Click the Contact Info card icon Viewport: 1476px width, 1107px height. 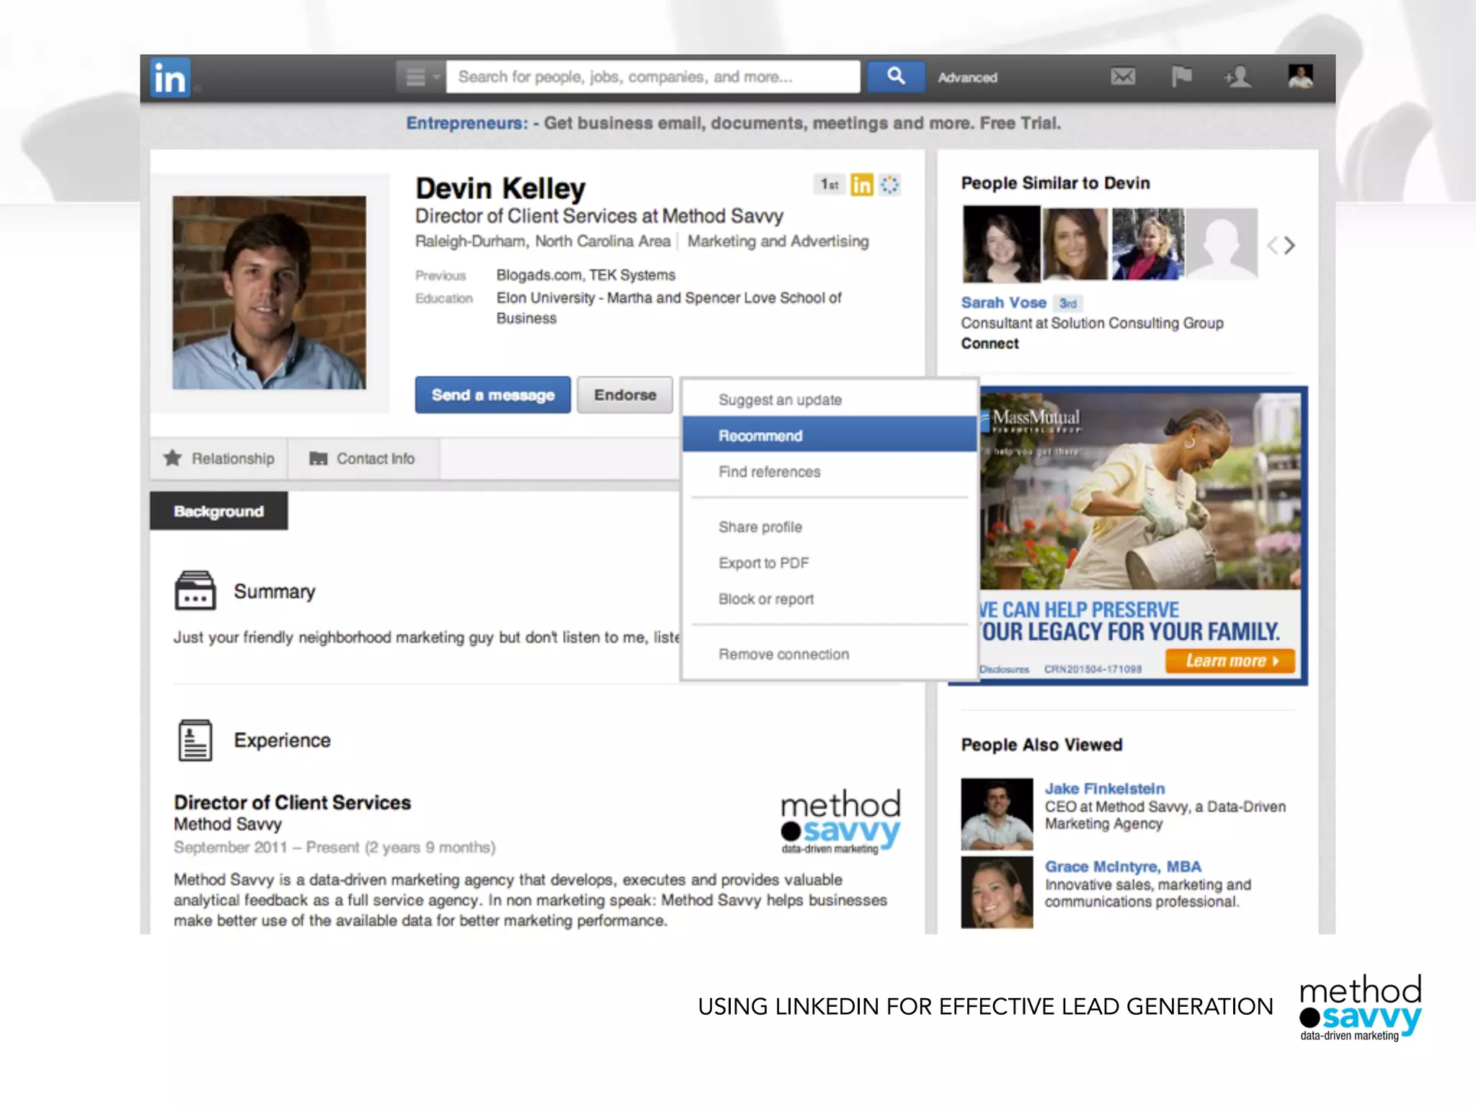(x=318, y=458)
